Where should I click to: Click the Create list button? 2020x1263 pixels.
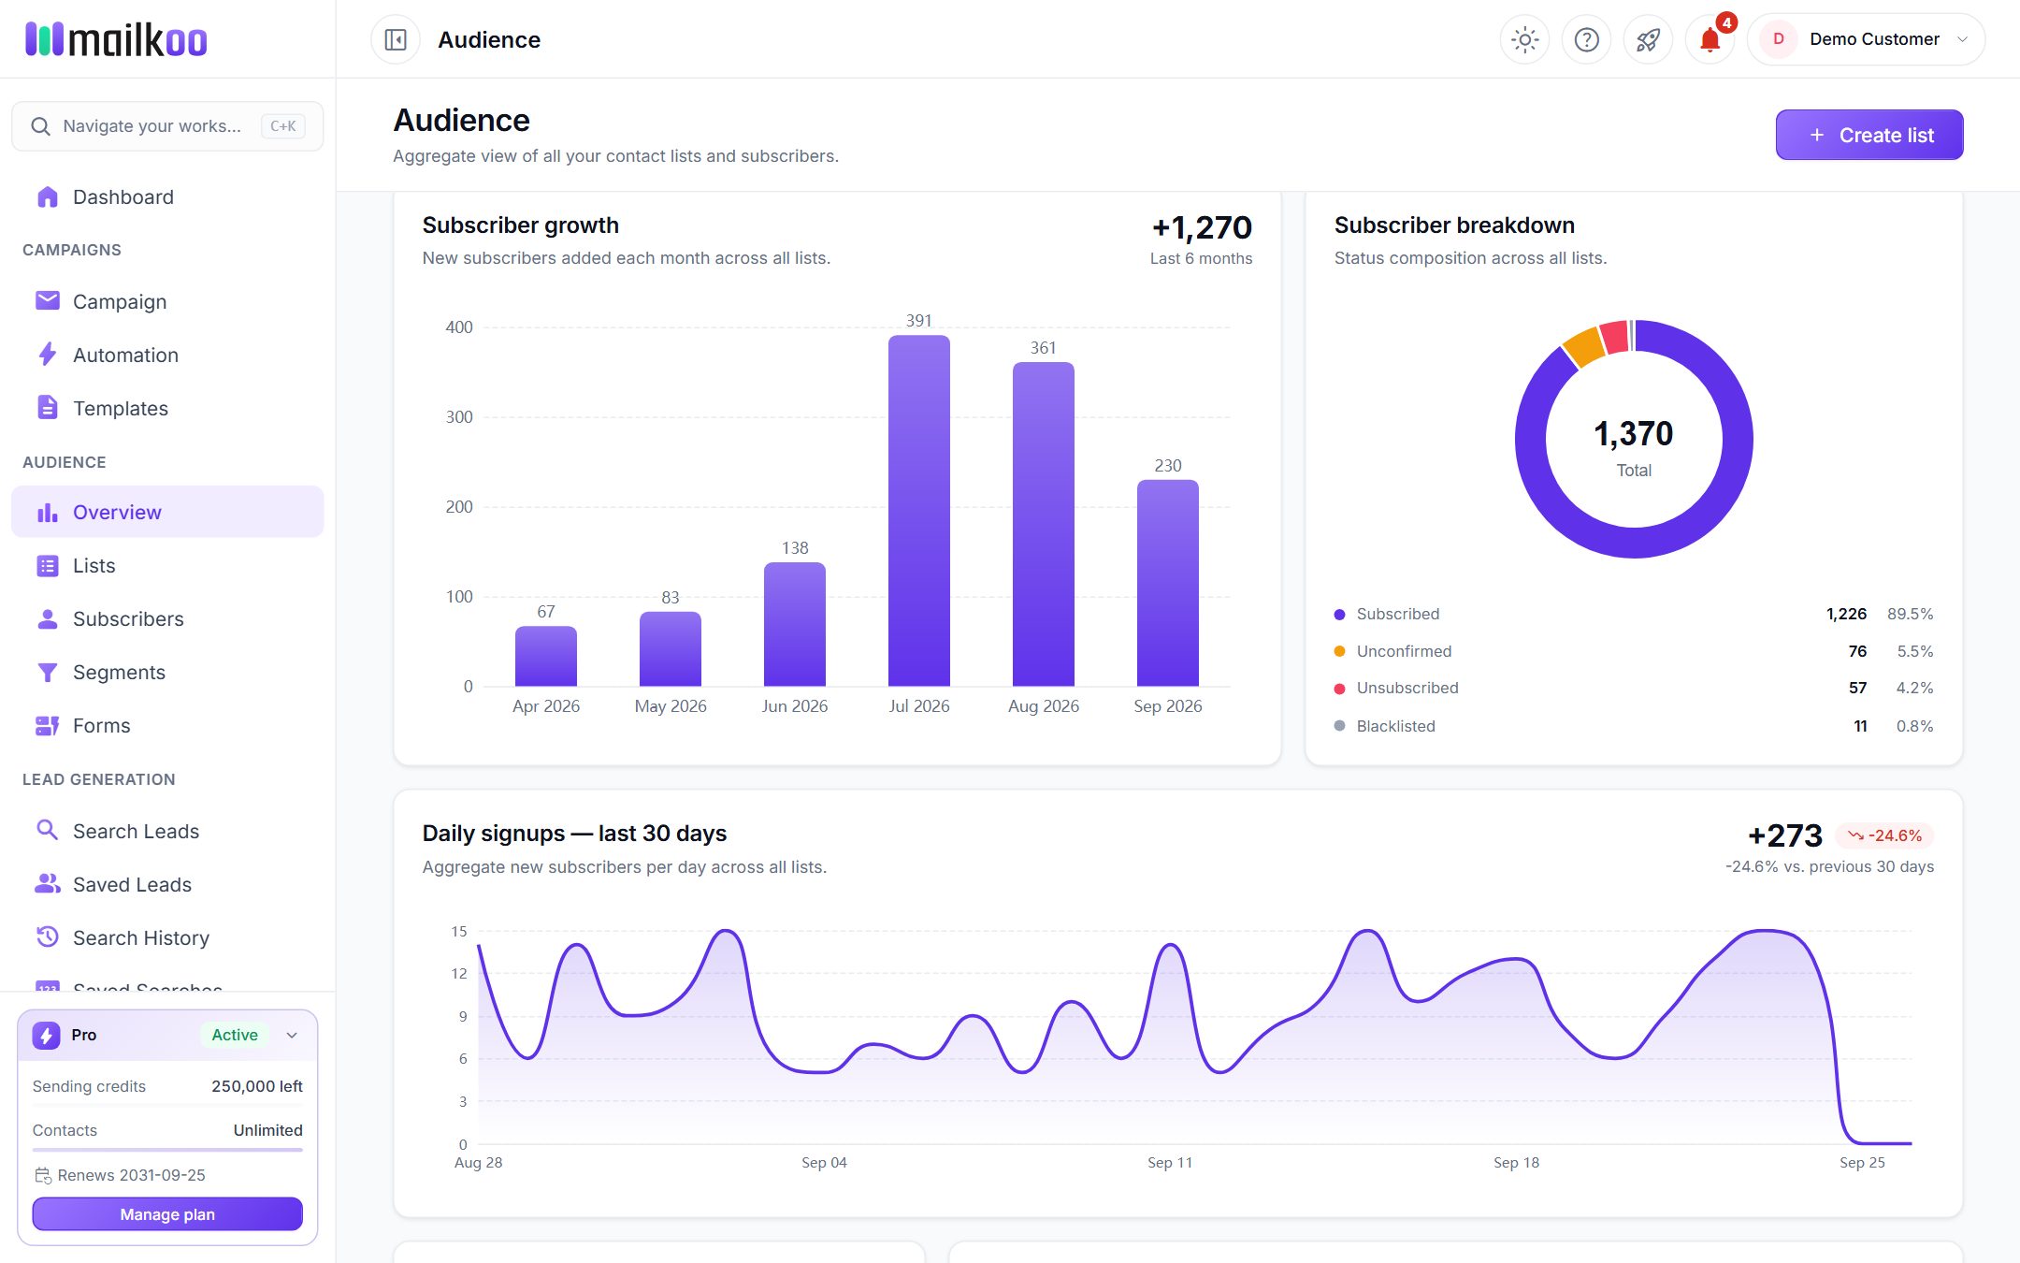[1868, 135]
